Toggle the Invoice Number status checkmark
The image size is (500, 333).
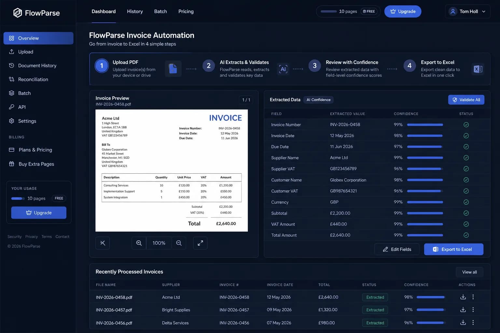pyautogui.click(x=466, y=125)
